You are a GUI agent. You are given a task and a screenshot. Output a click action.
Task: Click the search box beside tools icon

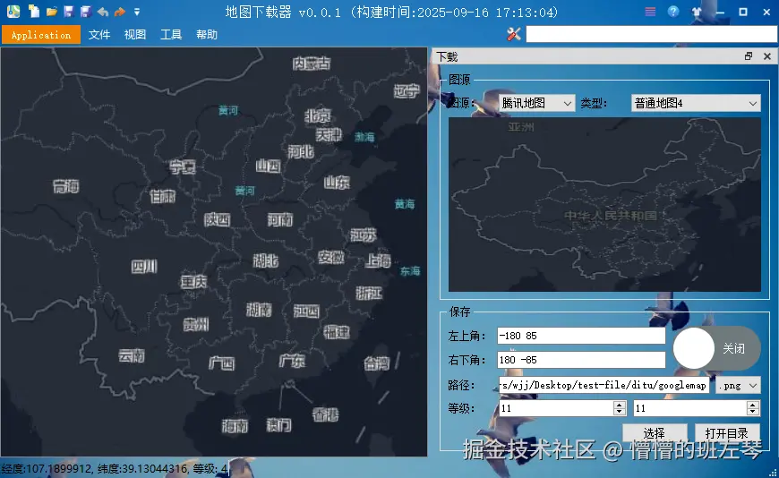pos(651,34)
